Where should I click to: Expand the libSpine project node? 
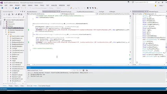pos(4,26)
